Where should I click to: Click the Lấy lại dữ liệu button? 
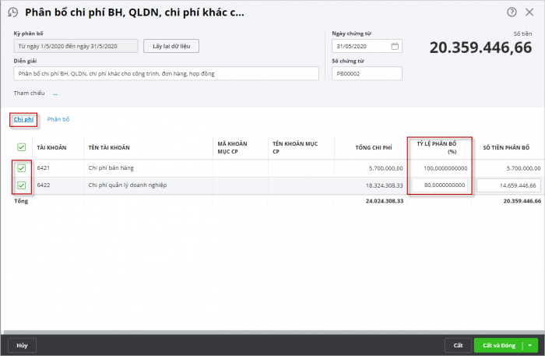click(171, 46)
